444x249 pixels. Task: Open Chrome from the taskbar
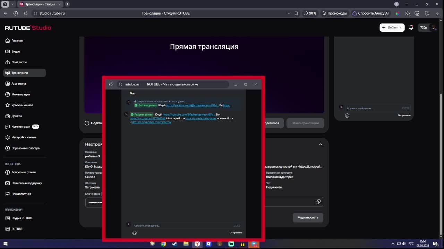point(163,244)
